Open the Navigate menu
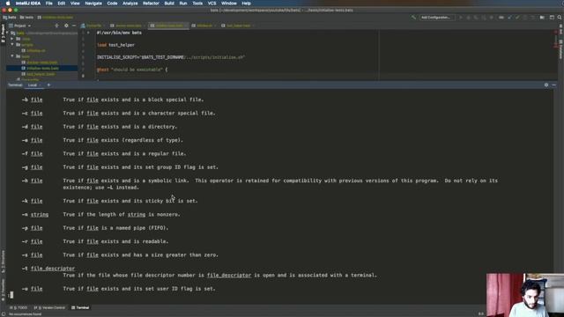The width and height of the screenshot is (564, 317). pos(93,4)
